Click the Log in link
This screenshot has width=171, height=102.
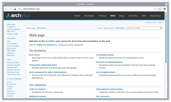(x=160, y=22)
